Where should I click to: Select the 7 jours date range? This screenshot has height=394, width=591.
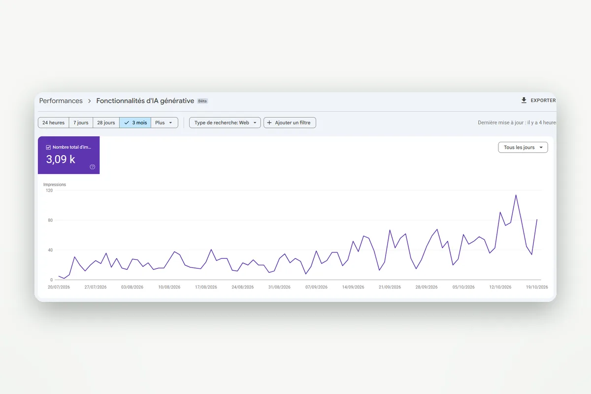pyautogui.click(x=81, y=123)
